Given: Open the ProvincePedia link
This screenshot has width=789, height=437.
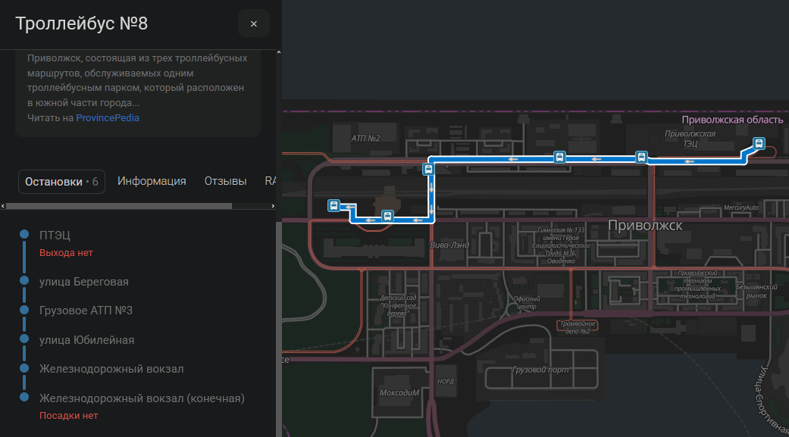Looking at the screenshot, I should 108,118.
